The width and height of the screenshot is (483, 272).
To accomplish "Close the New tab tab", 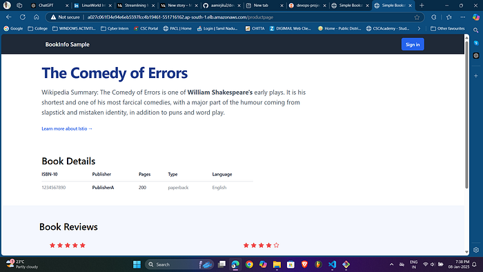I will coord(282,6).
